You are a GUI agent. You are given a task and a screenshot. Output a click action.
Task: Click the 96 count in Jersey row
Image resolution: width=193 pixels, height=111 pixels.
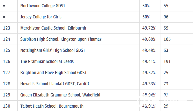(x=166, y=17)
